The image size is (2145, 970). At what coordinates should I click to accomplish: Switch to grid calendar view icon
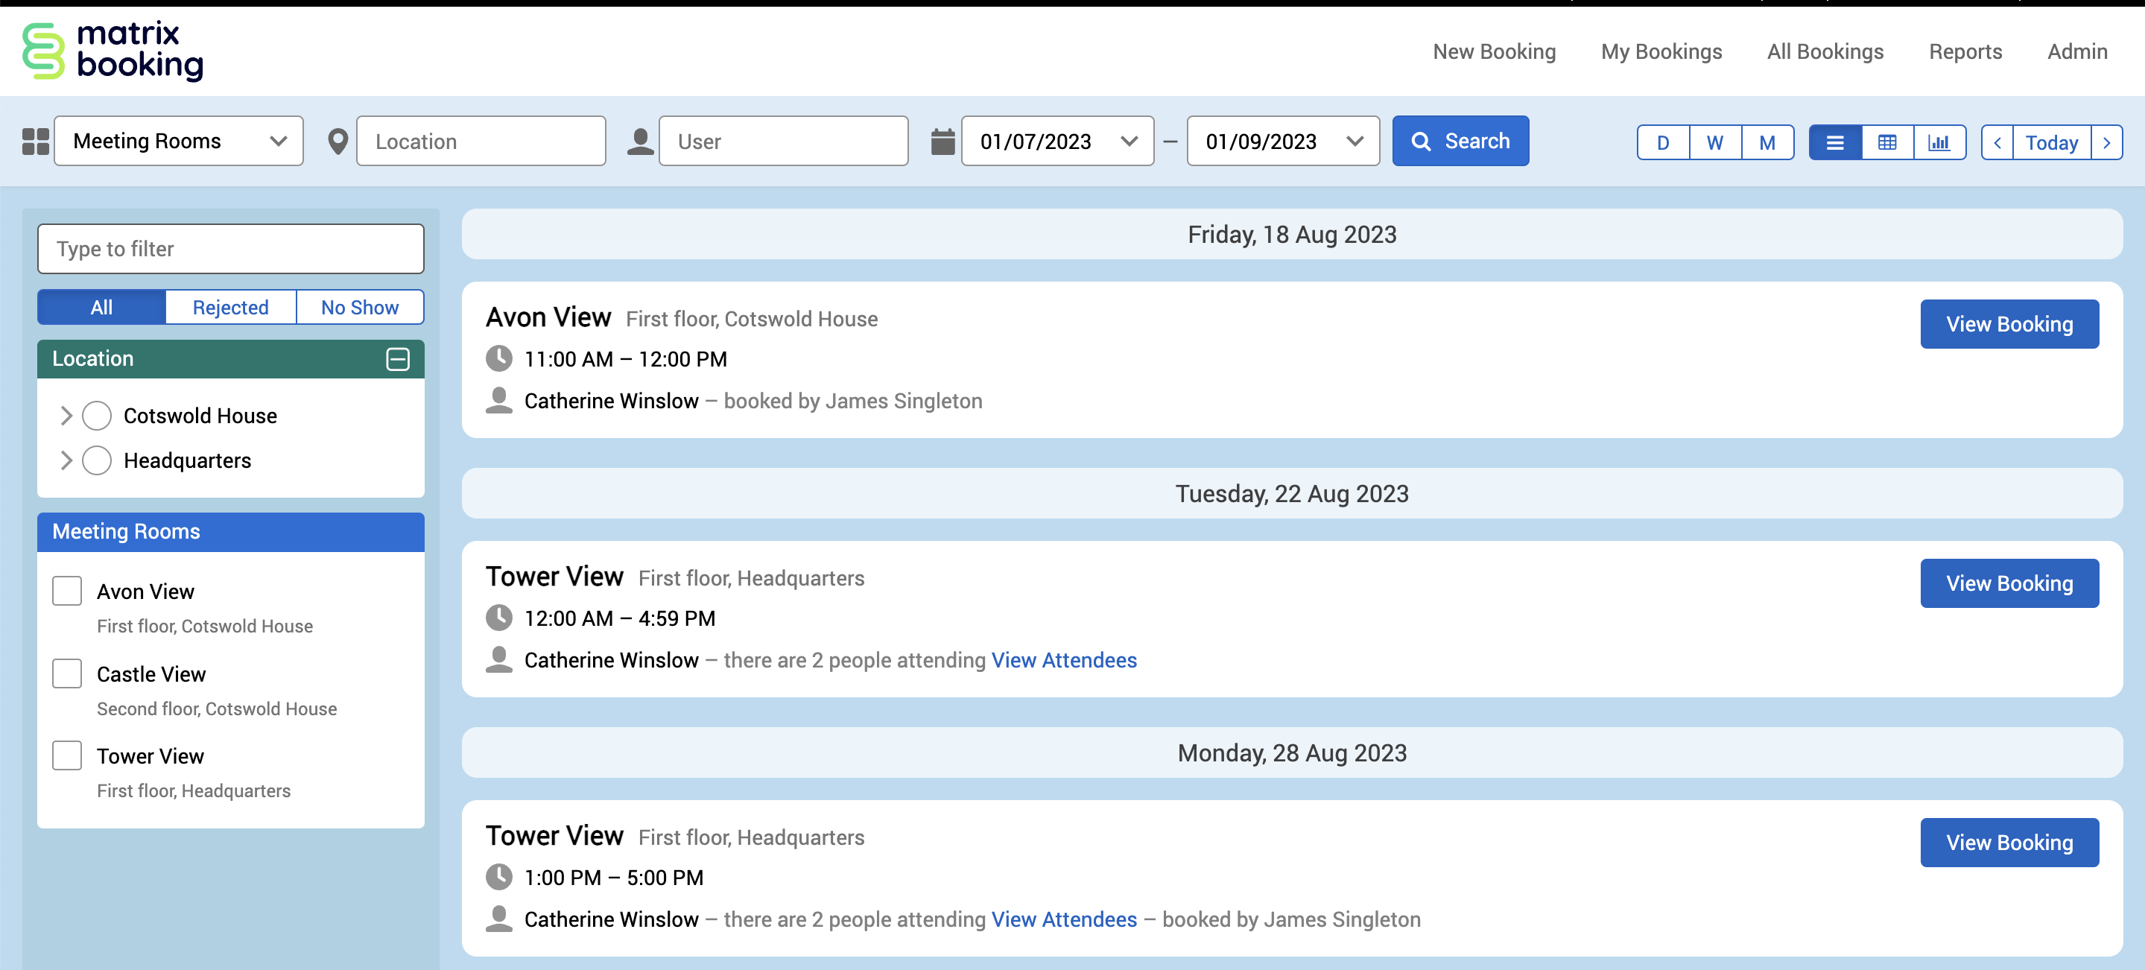1887,142
